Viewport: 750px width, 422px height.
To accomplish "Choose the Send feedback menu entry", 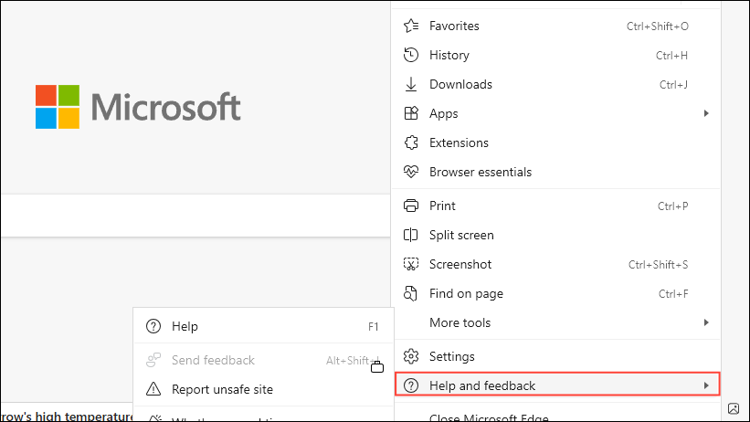I will [x=213, y=361].
